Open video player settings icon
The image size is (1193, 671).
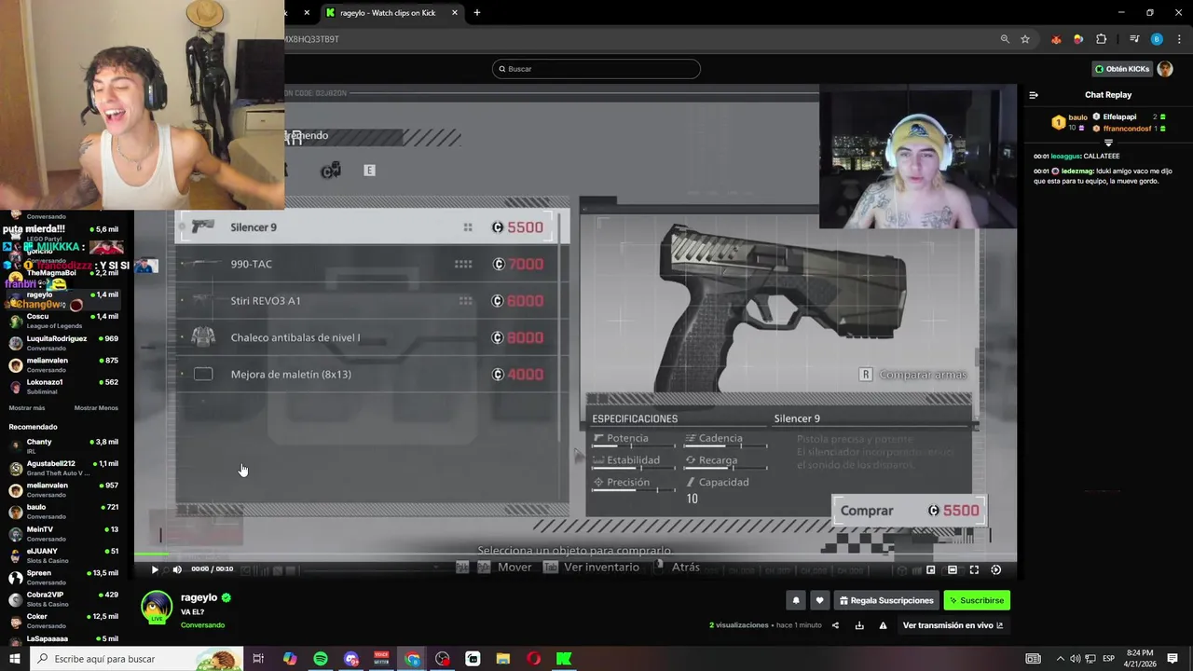pyautogui.click(x=995, y=569)
